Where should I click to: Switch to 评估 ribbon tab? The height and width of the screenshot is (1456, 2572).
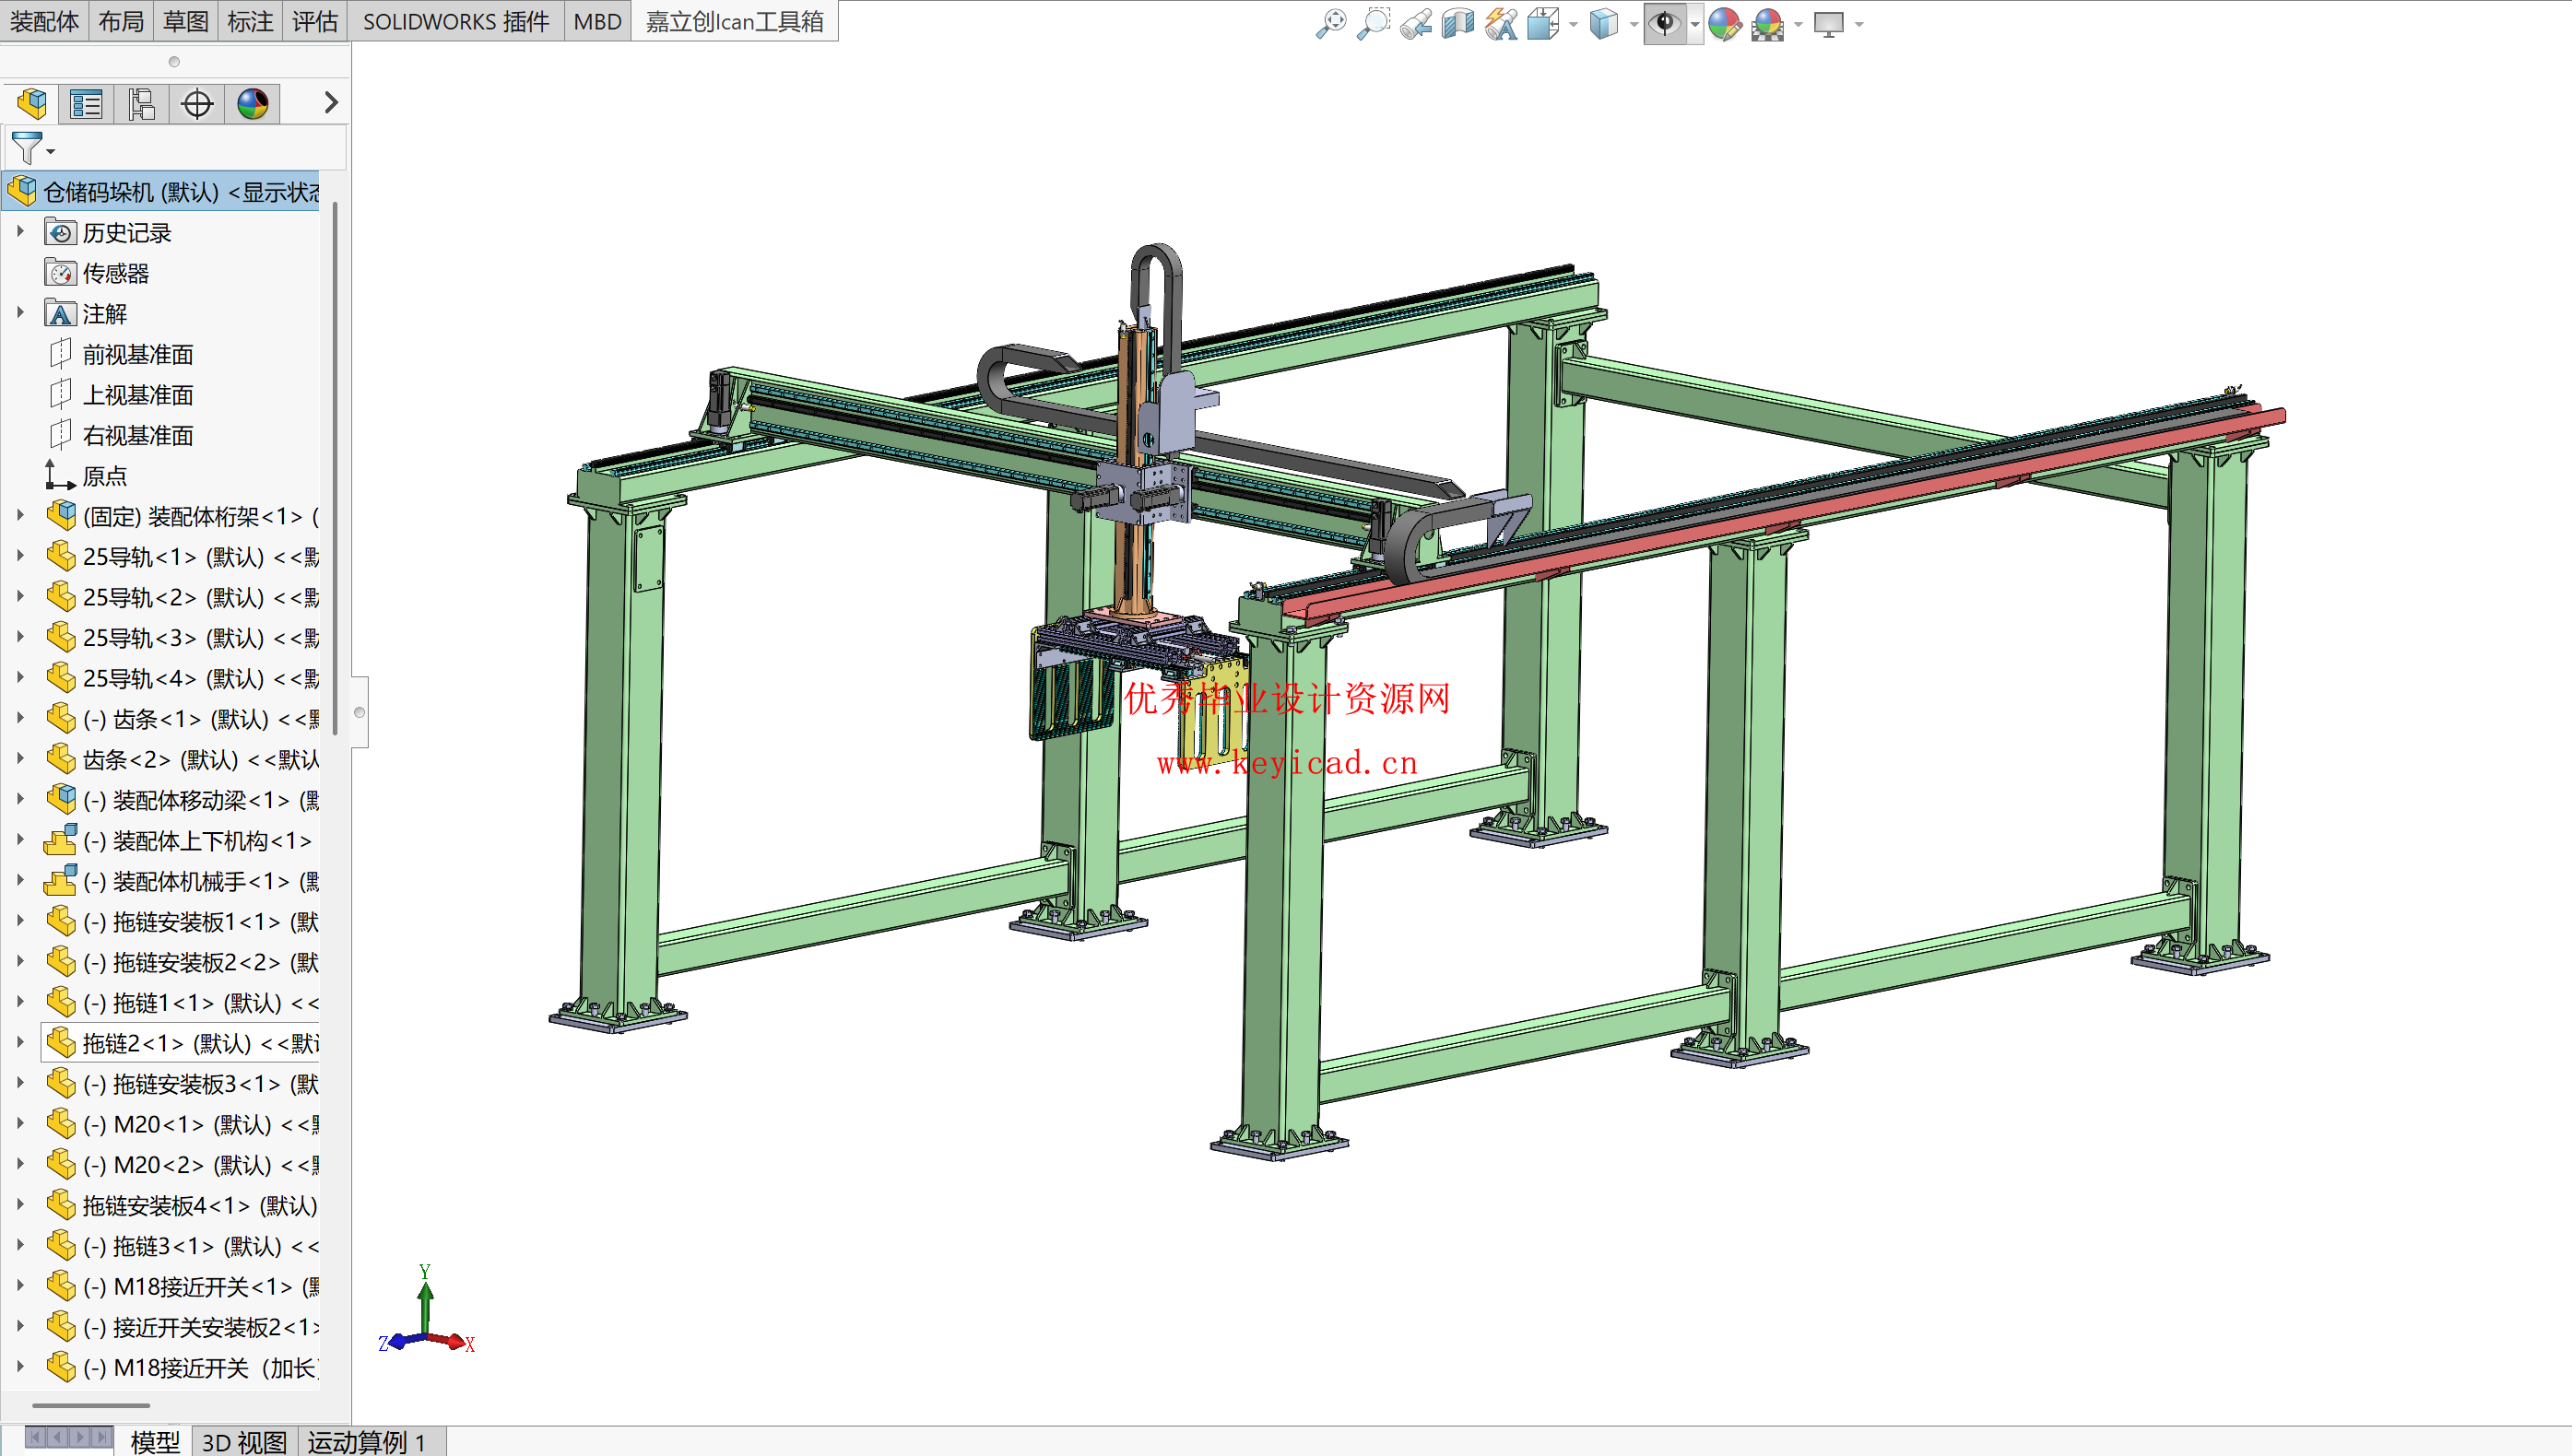(x=315, y=21)
